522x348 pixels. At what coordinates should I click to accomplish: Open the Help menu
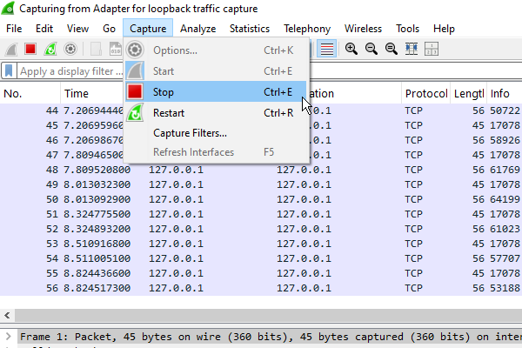[444, 29]
